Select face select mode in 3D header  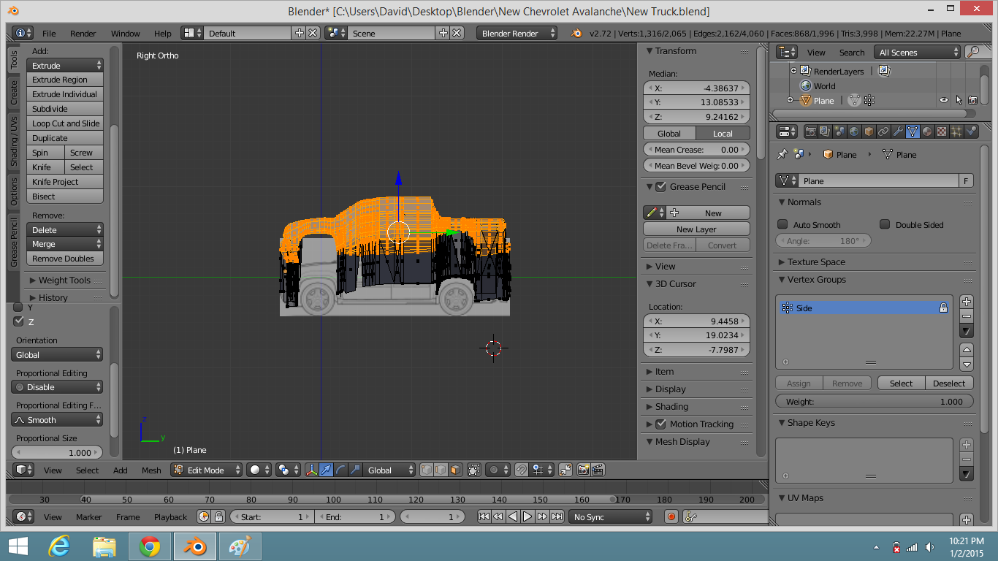(x=456, y=470)
